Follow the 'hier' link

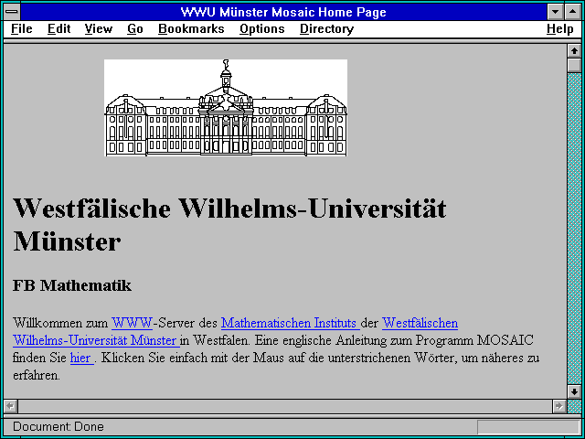[81, 358]
